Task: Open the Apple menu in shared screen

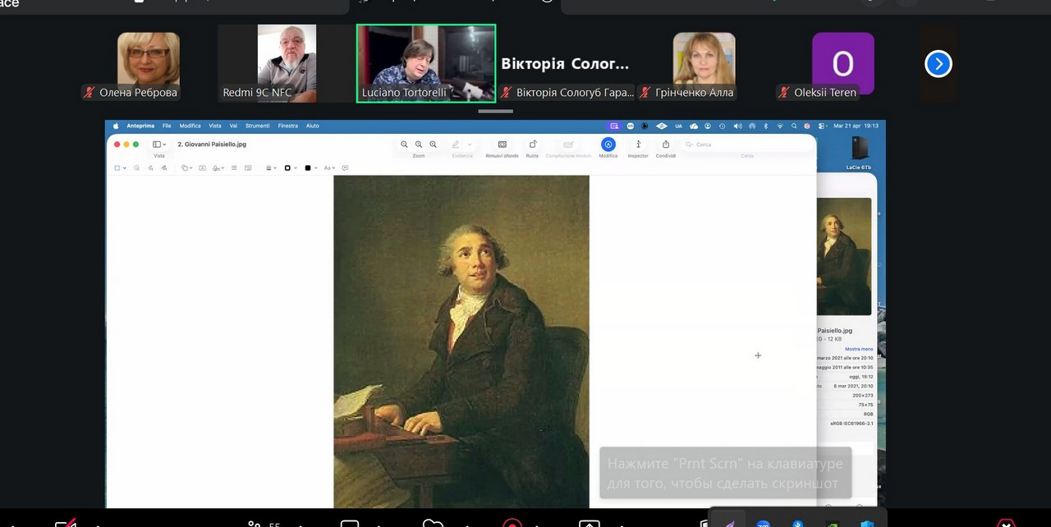Action: 116,126
